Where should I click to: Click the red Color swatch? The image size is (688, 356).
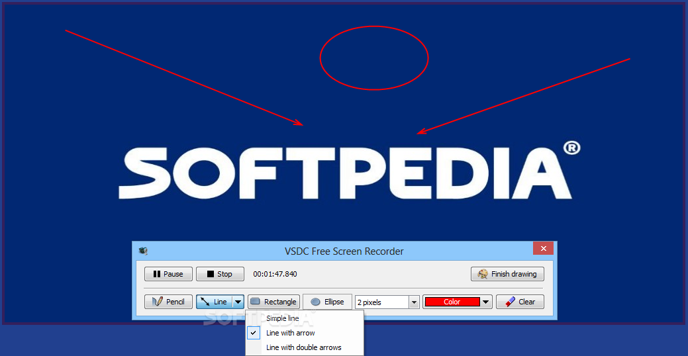(x=452, y=302)
